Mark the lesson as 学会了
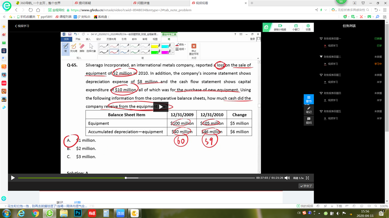 [x=306, y=186]
